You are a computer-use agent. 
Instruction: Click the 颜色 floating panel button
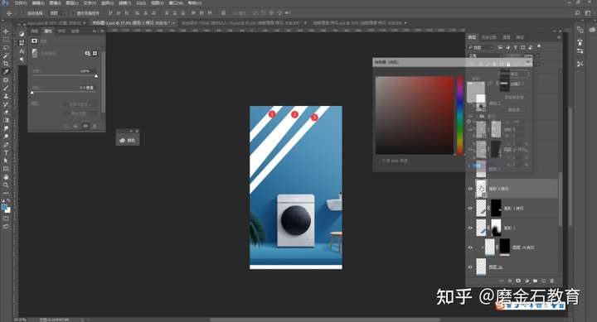tap(128, 140)
